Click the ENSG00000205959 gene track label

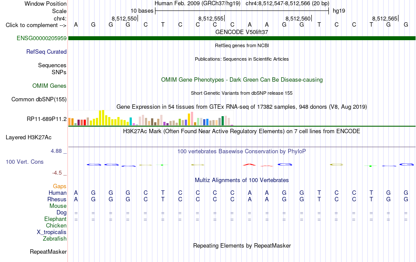click(x=42, y=38)
